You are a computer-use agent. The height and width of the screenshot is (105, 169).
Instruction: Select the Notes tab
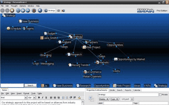click(4, 90)
